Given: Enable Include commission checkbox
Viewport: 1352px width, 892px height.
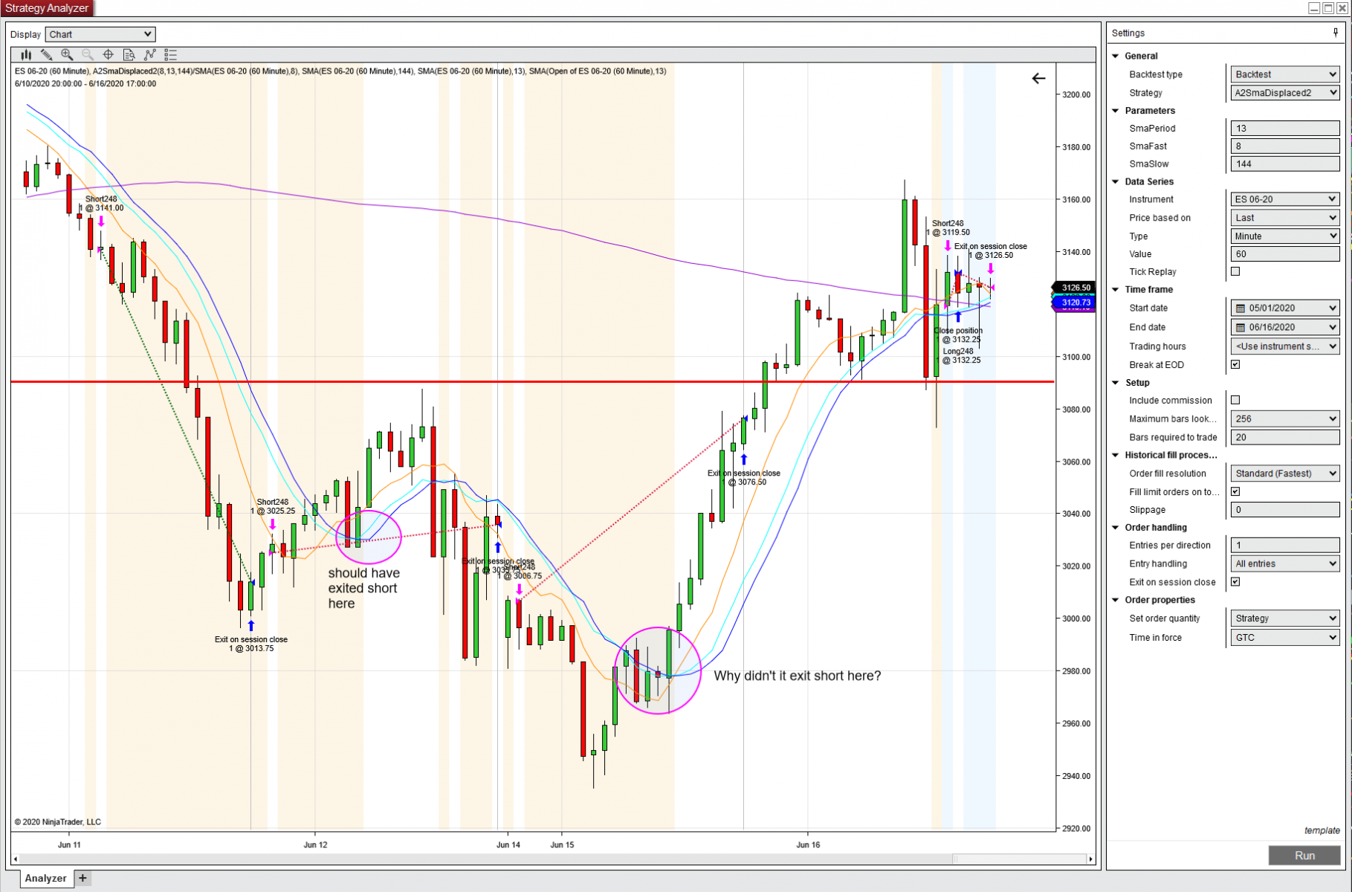Looking at the screenshot, I should pyautogui.click(x=1235, y=400).
